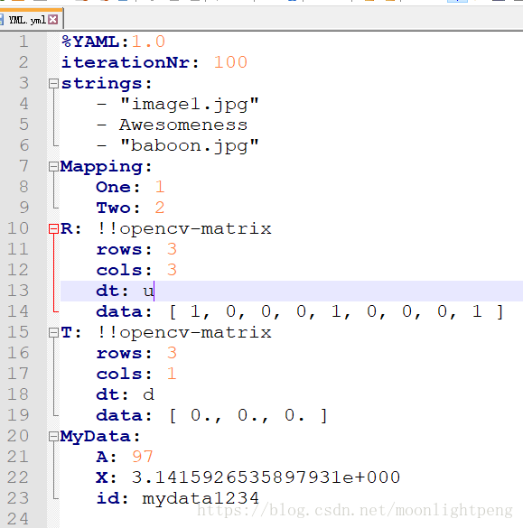Click the rows: 3 line under R
523x528 pixels.
pyautogui.click(x=136, y=249)
